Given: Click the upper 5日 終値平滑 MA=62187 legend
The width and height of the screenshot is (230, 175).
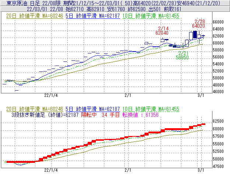Looking at the screenshot, I should pyautogui.click(x=93, y=16).
